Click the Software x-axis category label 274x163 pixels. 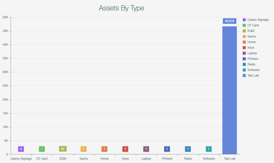click(209, 159)
